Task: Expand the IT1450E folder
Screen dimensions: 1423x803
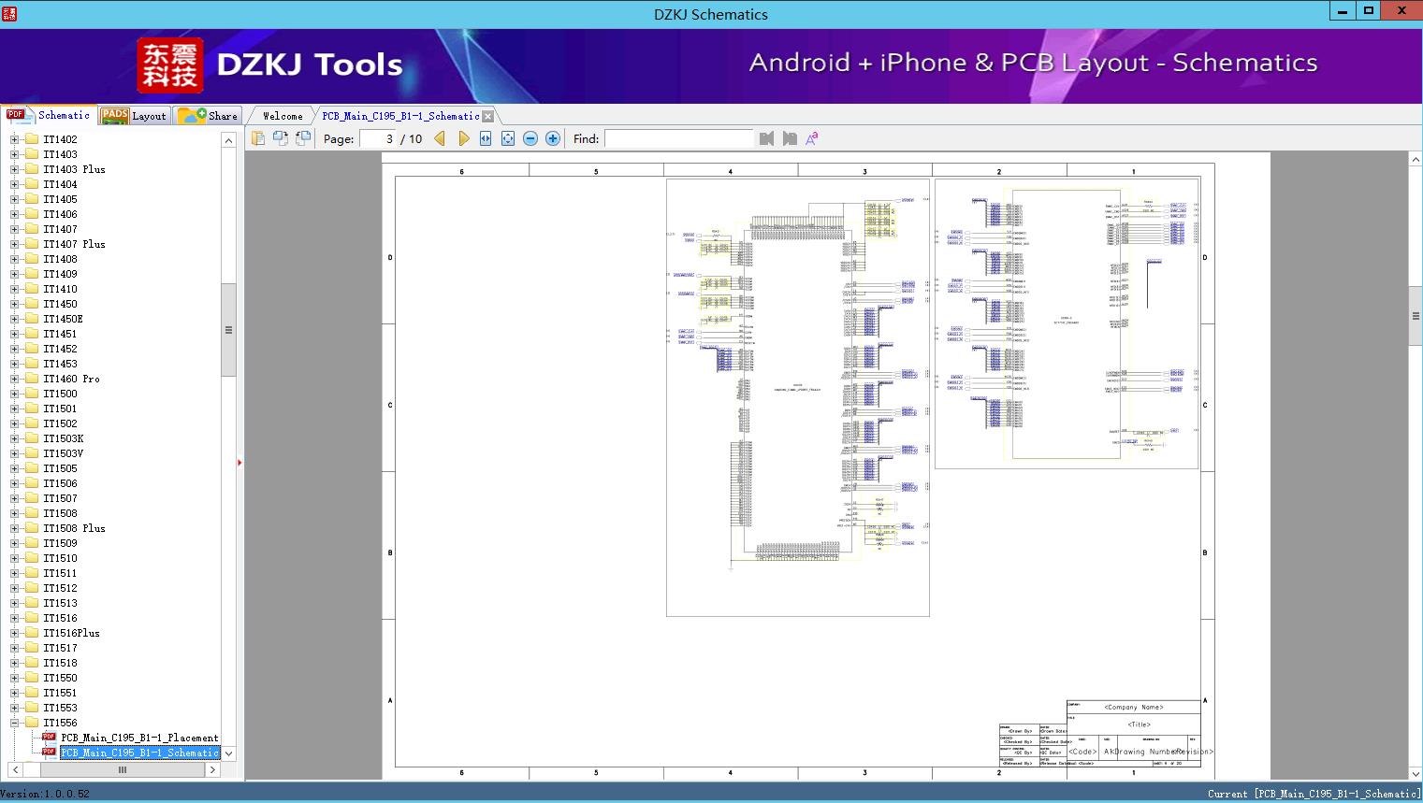Action: [14, 319]
